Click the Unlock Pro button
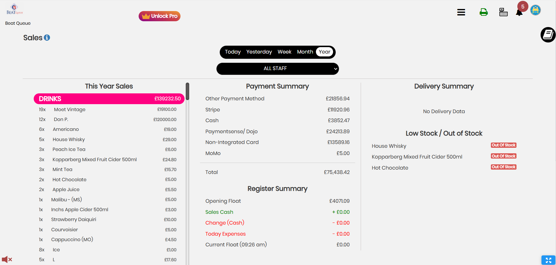Screen dimensions: 556x265 click(160, 16)
